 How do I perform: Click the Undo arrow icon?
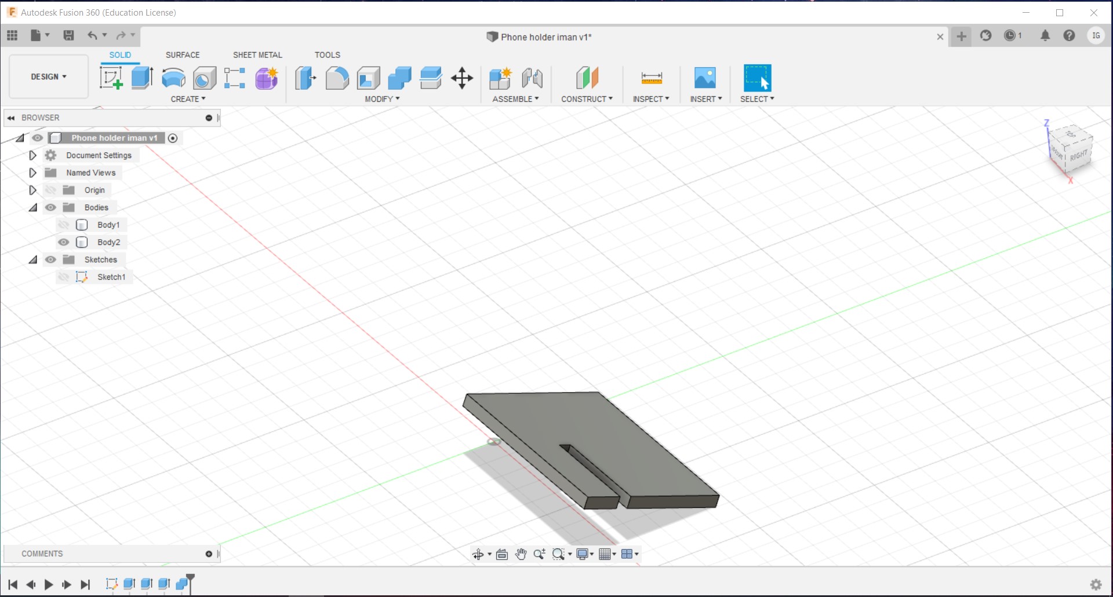(92, 35)
